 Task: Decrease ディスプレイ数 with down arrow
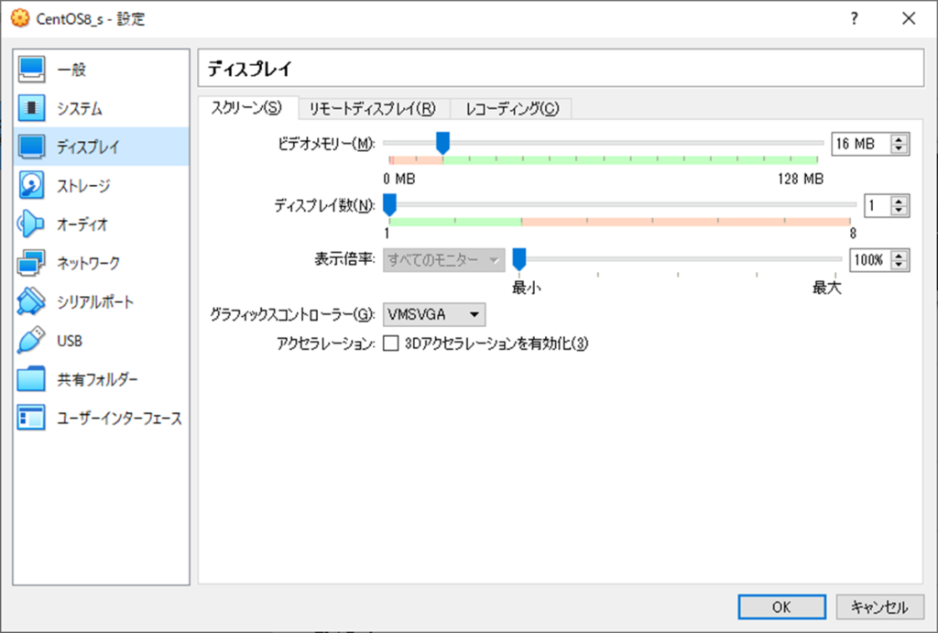tap(899, 211)
